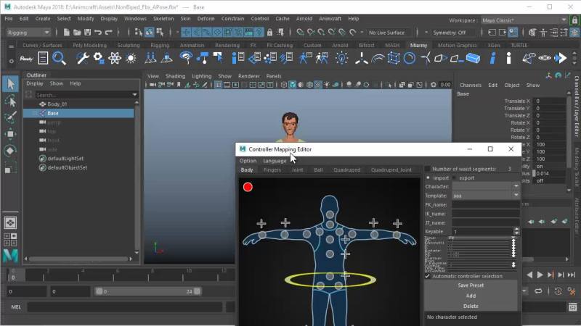Click the New Scene file icon
Image resolution: width=581 pixels, height=326 pixels.
(66, 33)
